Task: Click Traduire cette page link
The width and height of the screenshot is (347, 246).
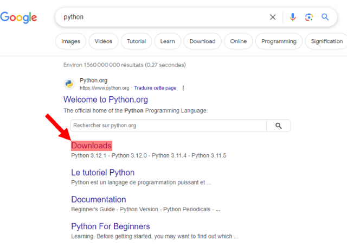Action: coord(155,88)
